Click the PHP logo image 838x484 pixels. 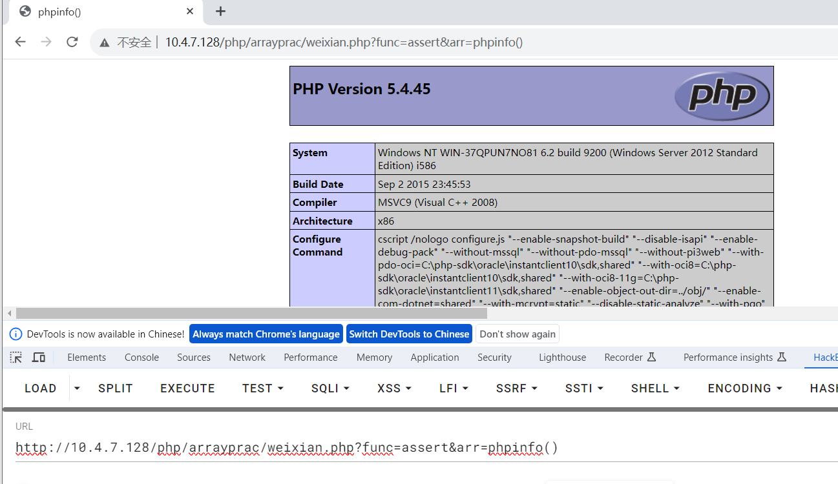(x=722, y=96)
